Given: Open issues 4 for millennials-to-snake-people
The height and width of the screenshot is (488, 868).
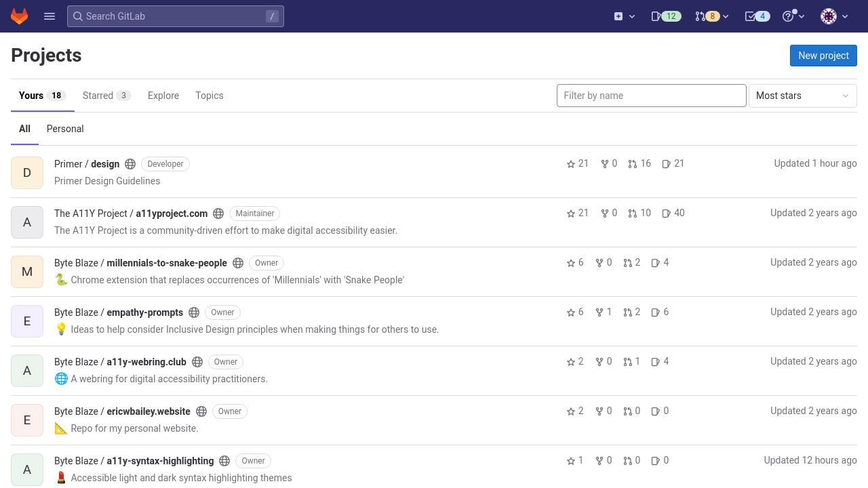Looking at the screenshot, I should click(x=660, y=263).
